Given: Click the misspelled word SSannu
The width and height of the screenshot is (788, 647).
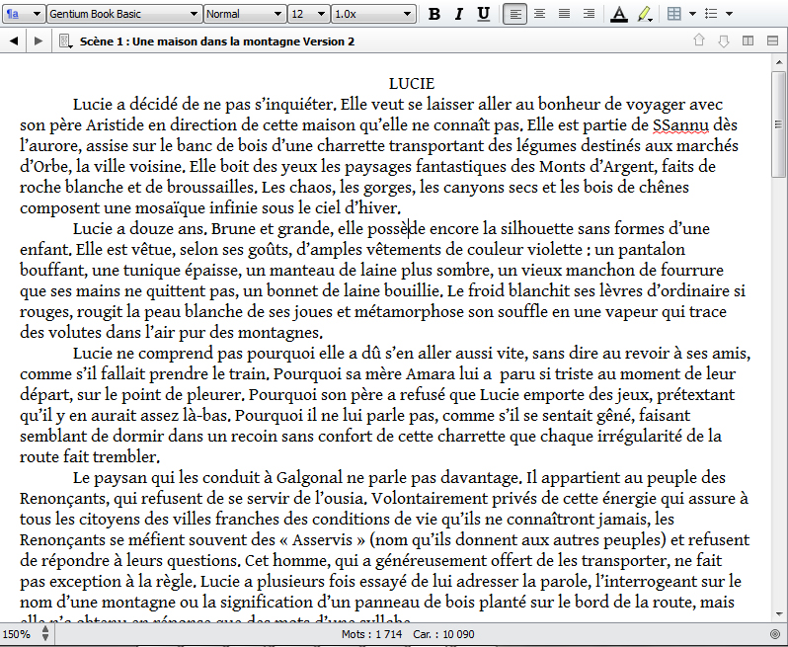Looking at the screenshot, I should 681,125.
